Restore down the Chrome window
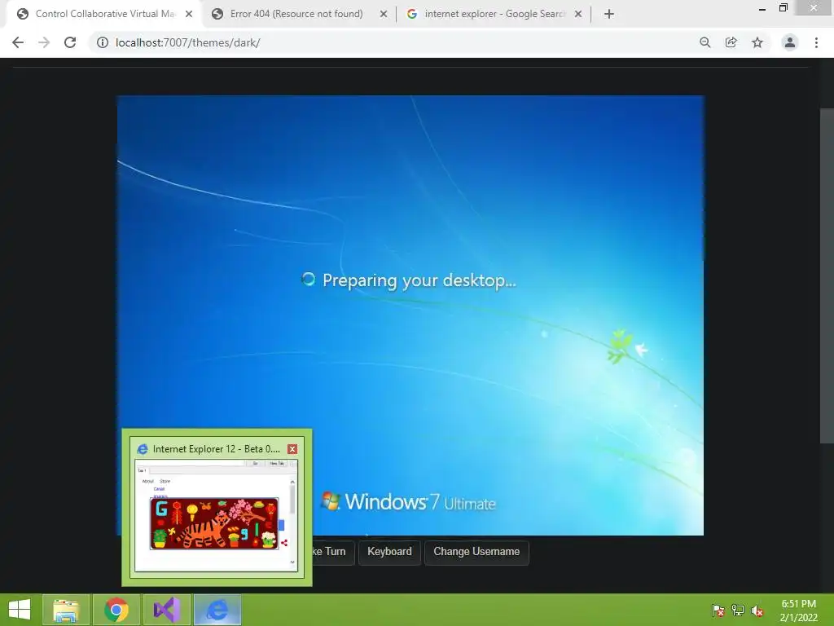The image size is (834, 626). click(x=784, y=8)
